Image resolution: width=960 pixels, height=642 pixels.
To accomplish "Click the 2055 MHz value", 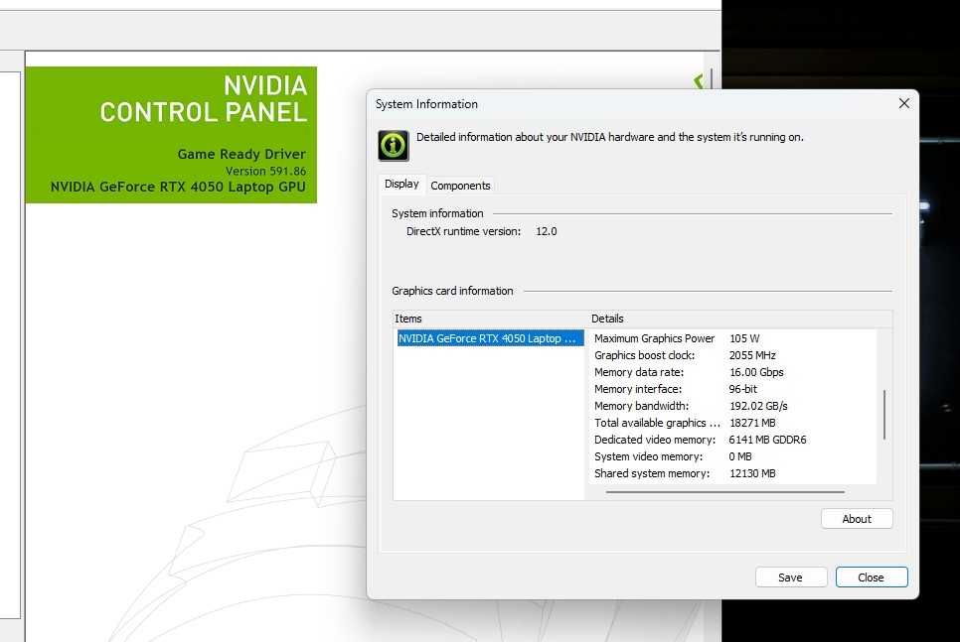I will click(x=752, y=355).
